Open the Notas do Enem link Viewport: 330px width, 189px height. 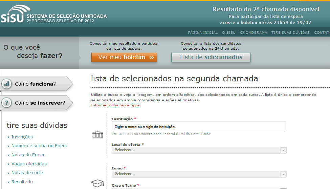click(x=27, y=155)
